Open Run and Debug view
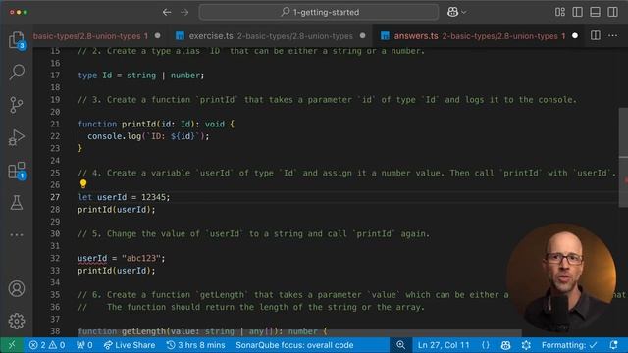Viewport: 628px width, 353px height. [17, 137]
